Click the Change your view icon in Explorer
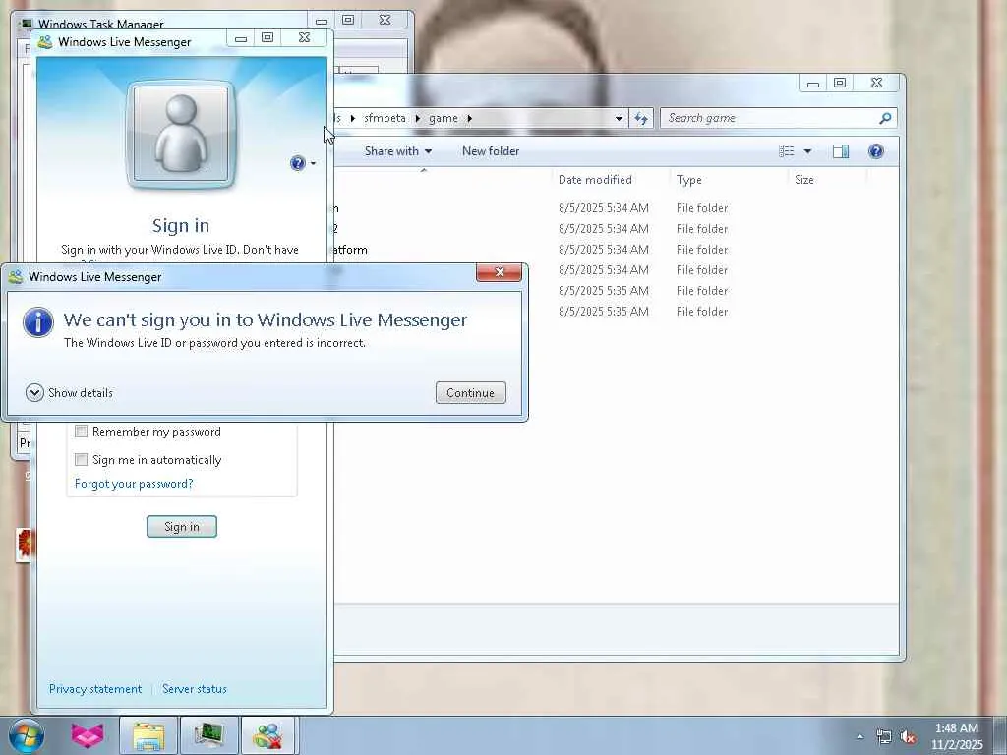Viewport: 1007px width, 755px height. [787, 151]
